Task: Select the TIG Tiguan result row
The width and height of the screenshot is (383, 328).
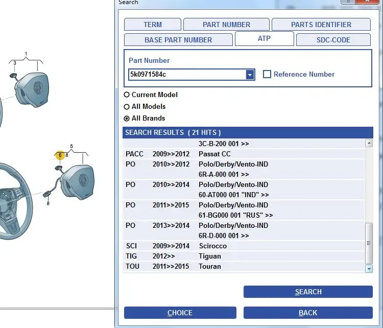Action: point(244,256)
